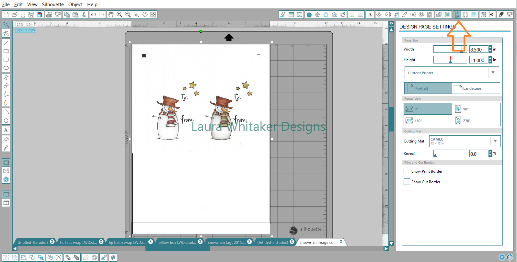
Task: Click the Open file folder icon
Action: [14, 15]
